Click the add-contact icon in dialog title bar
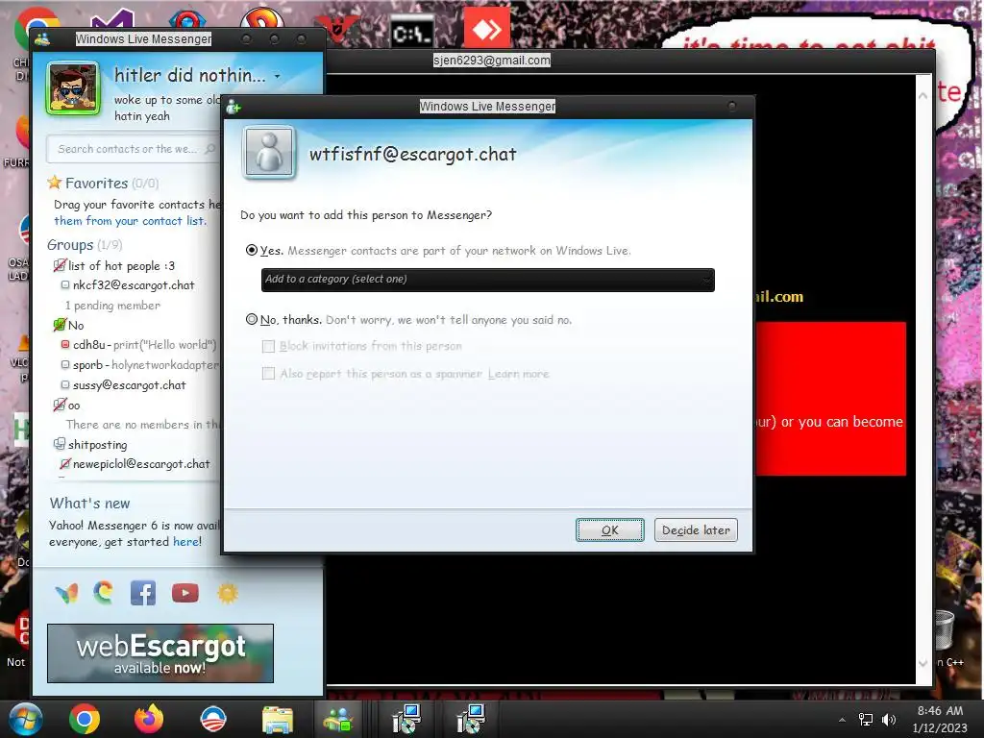The width and height of the screenshot is (984, 738). (234, 107)
